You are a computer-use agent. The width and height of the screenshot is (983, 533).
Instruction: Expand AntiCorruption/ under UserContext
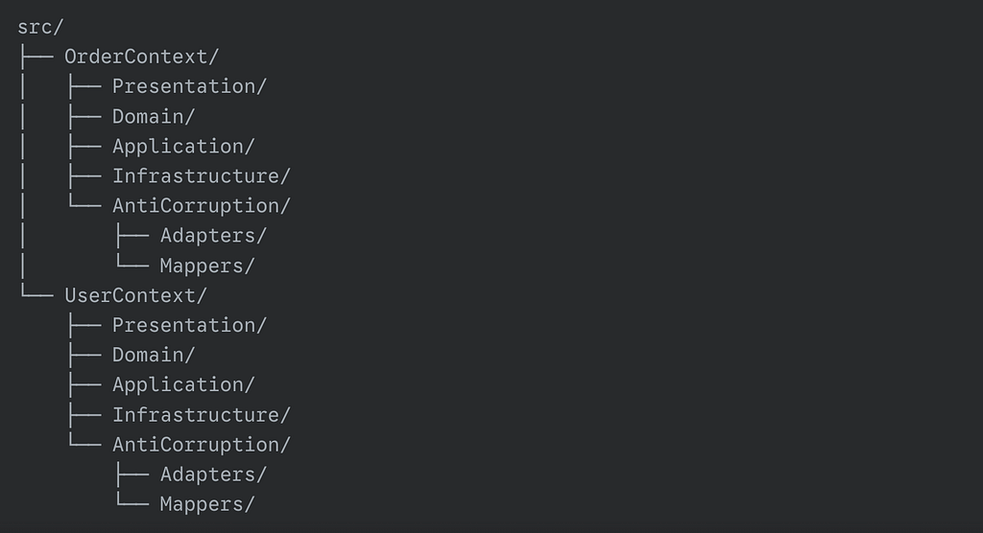point(202,445)
